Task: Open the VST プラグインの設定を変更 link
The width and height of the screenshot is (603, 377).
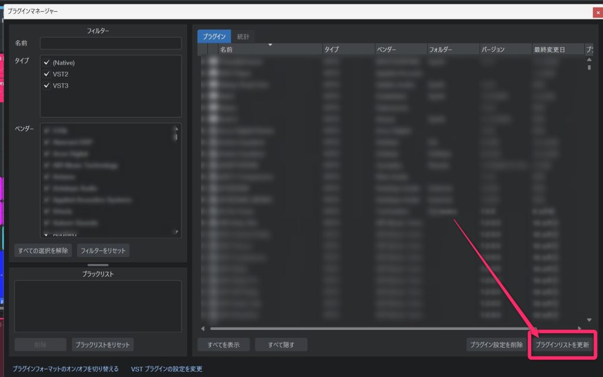Action: pos(167,369)
